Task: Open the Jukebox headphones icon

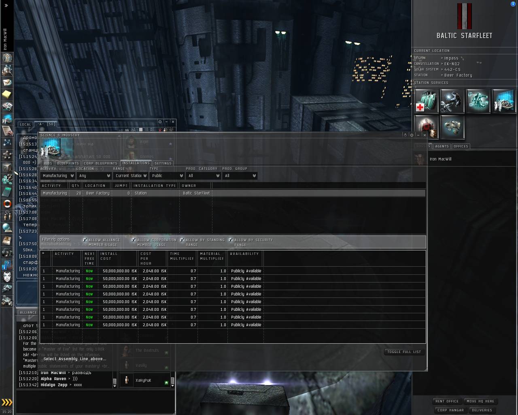Action: pyautogui.click(x=7, y=252)
